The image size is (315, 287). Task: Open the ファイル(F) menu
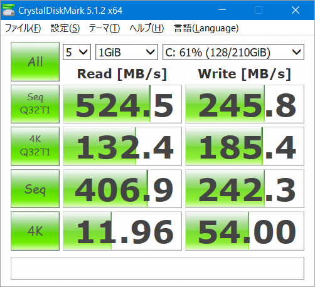(23, 28)
